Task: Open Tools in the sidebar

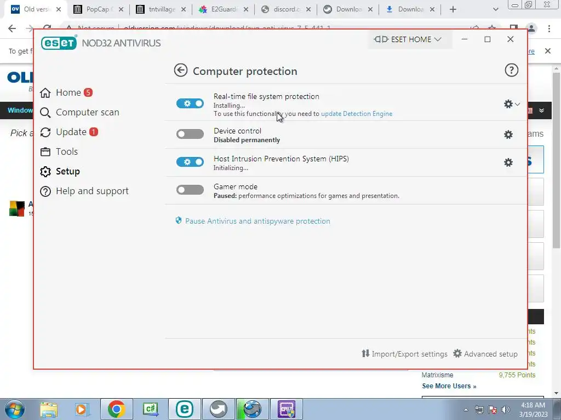Action: click(59, 151)
